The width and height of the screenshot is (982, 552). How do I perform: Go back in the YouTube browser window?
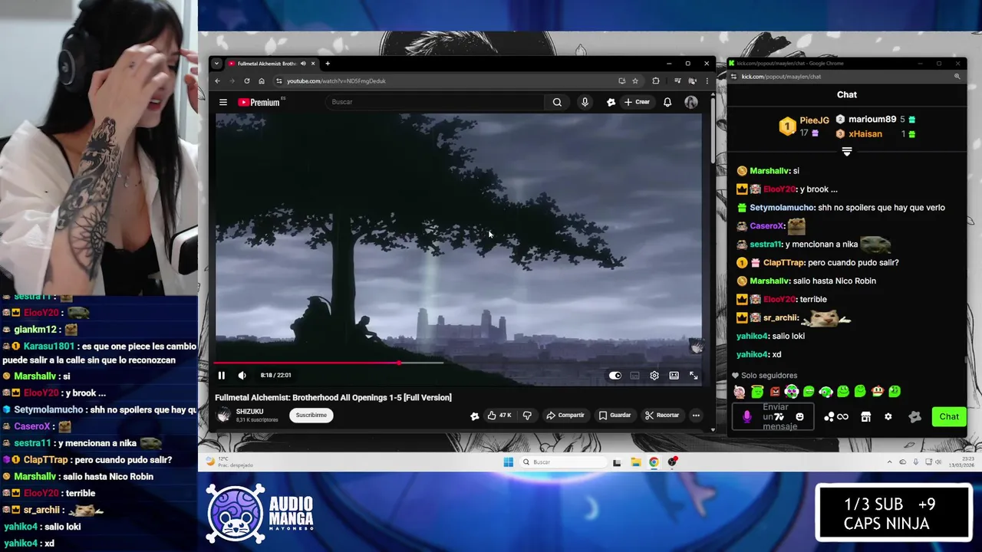(x=217, y=80)
